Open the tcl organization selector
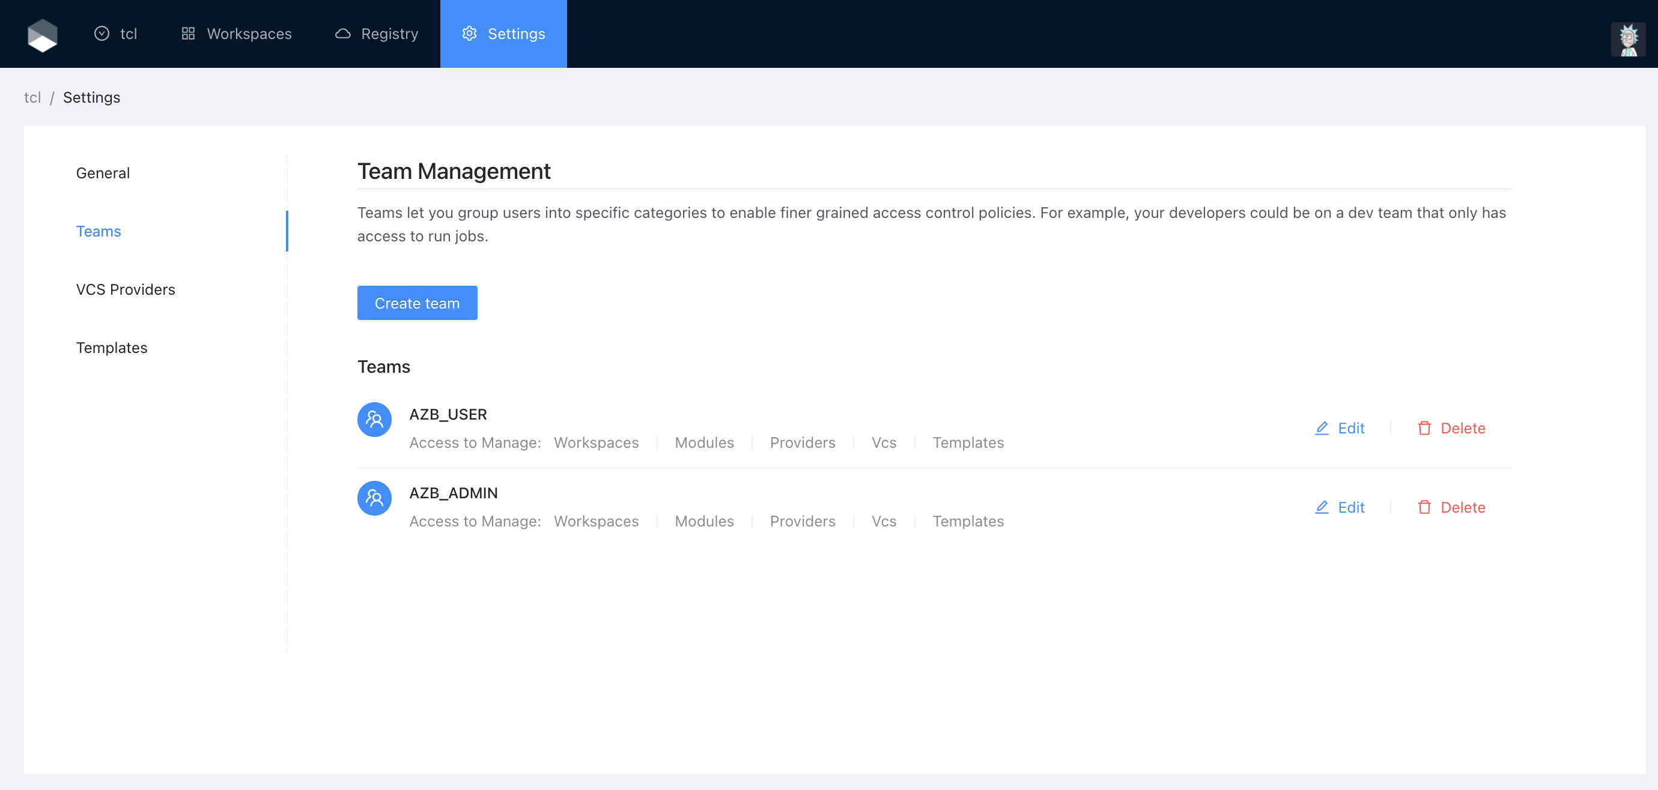Image resolution: width=1658 pixels, height=790 pixels. [x=116, y=34]
